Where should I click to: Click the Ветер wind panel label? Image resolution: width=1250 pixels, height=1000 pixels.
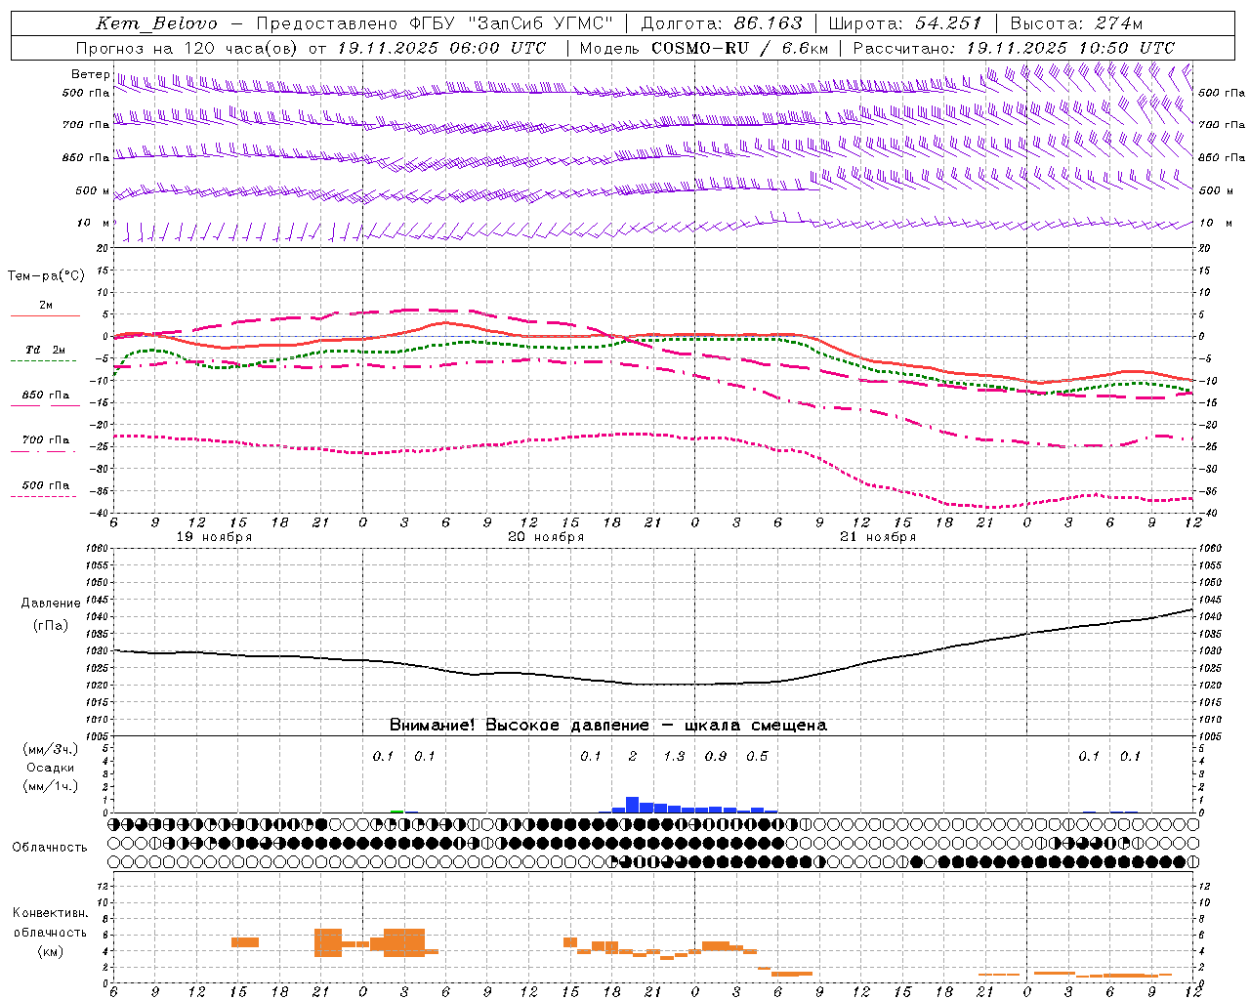pyautogui.click(x=91, y=74)
